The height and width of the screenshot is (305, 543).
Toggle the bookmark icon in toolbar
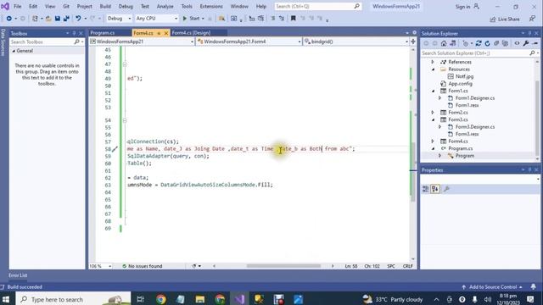click(294, 19)
